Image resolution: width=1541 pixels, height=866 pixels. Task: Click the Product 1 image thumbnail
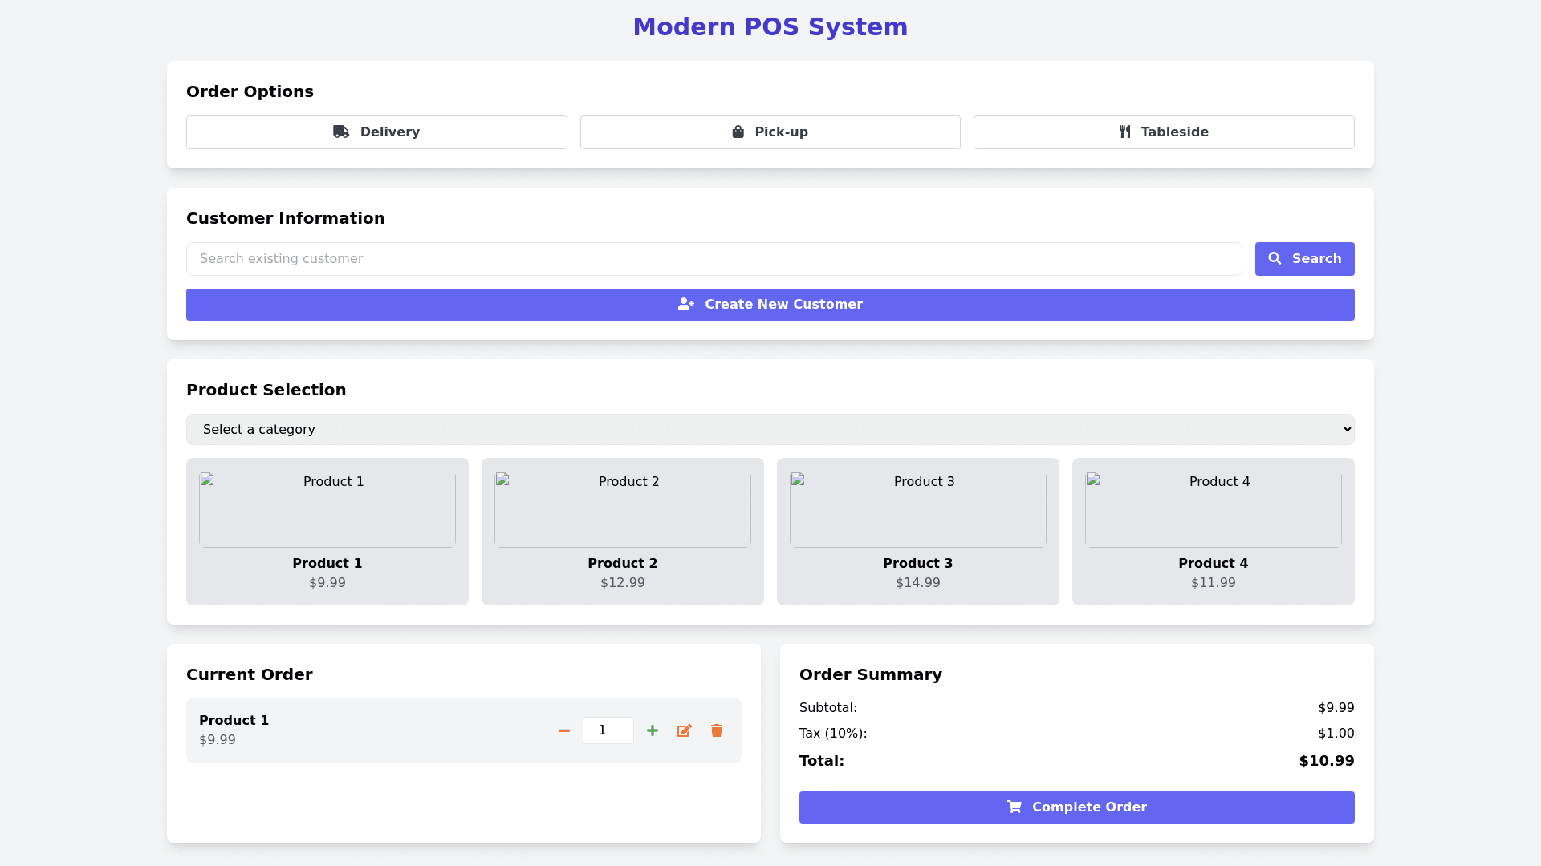(327, 509)
